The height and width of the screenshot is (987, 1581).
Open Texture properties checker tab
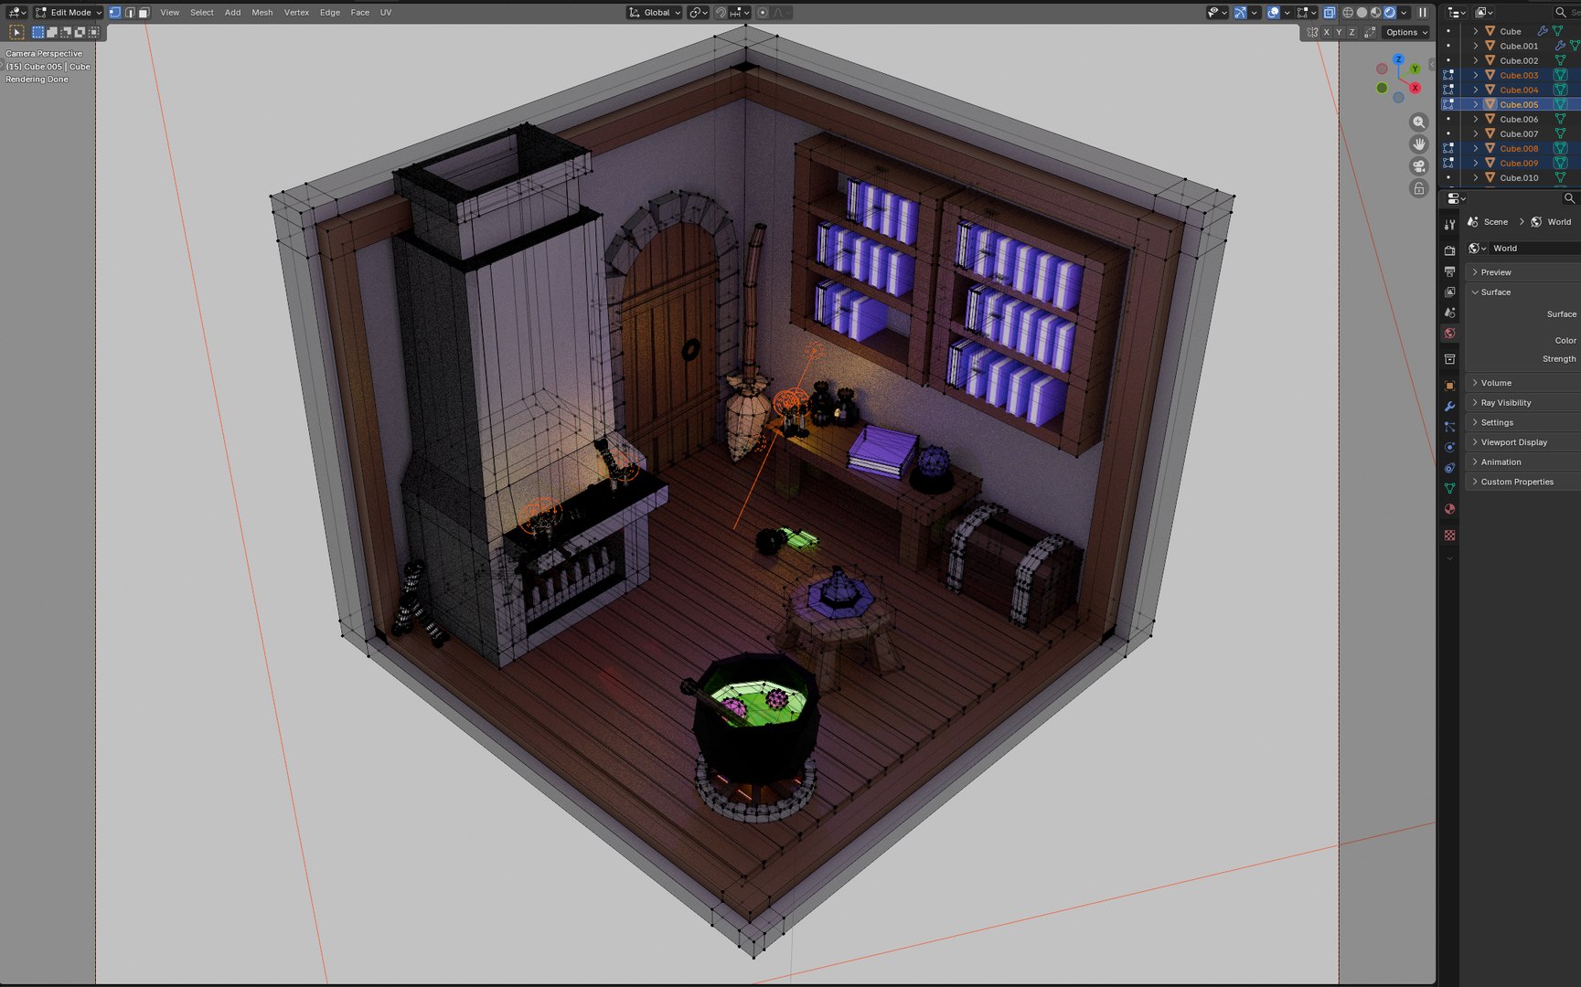[x=1449, y=536]
